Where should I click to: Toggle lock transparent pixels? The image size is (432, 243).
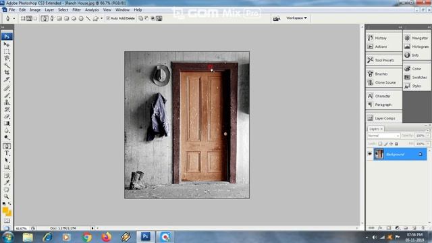[x=380, y=144]
